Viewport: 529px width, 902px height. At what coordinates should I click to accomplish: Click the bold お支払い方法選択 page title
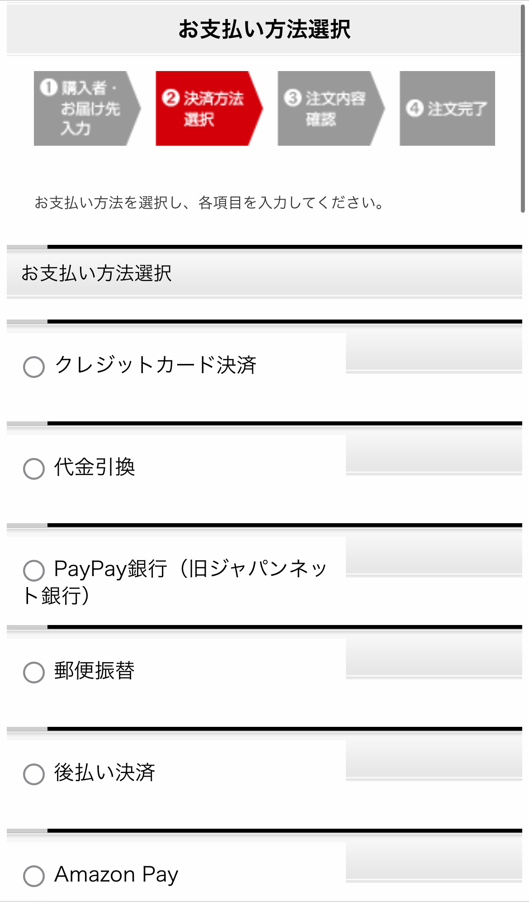[264, 29]
